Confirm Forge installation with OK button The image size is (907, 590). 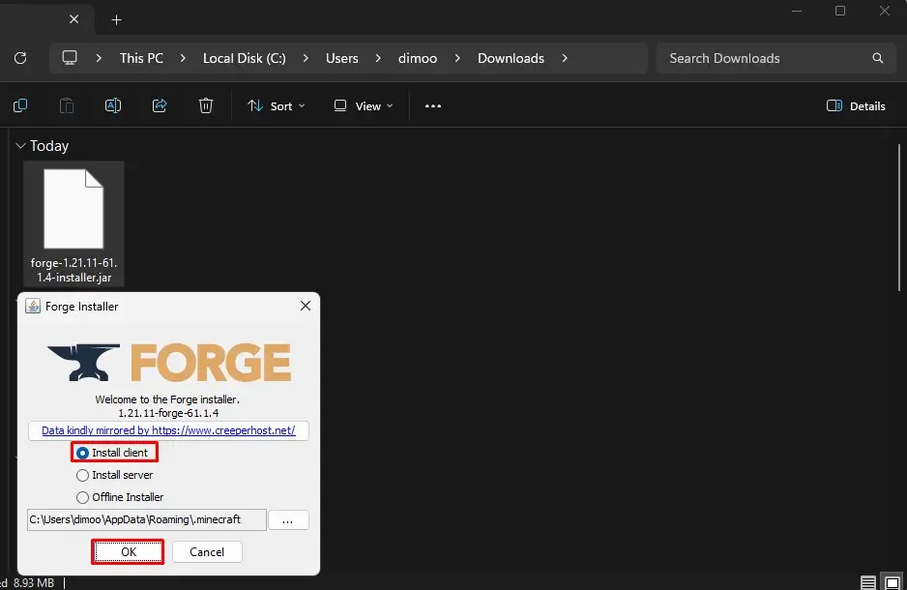128,551
